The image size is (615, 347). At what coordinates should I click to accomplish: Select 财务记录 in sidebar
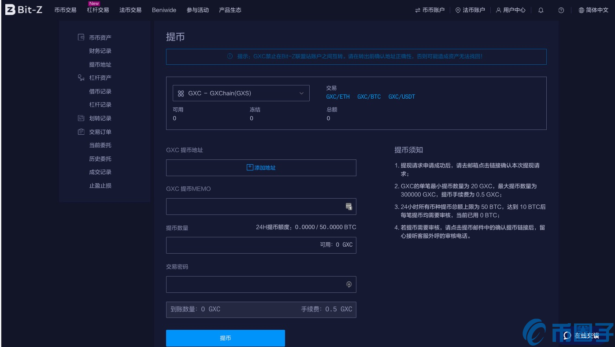click(100, 51)
